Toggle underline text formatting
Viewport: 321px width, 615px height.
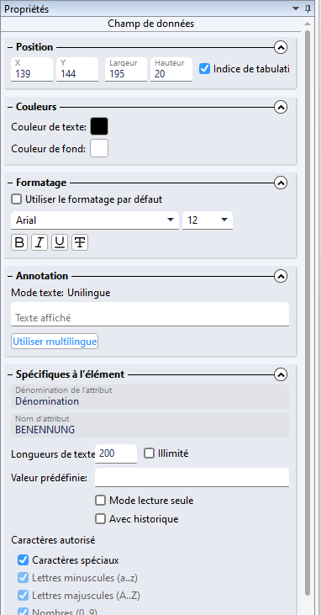pos(60,243)
